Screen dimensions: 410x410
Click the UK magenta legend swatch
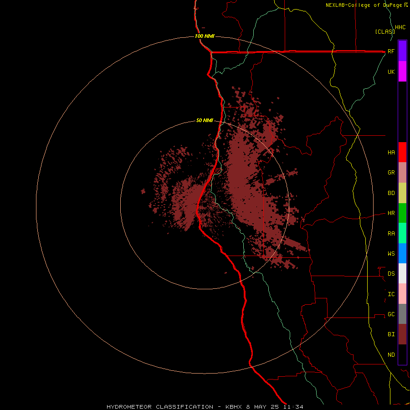(402, 72)
